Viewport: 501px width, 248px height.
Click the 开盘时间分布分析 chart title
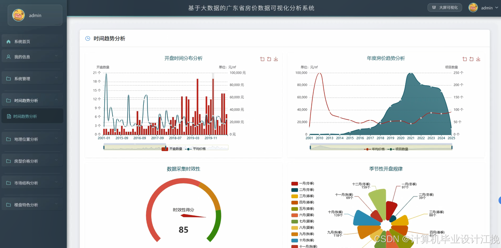click(183, 58)
